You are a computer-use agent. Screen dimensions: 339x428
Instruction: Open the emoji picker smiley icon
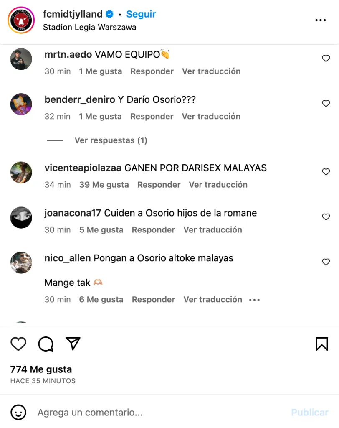coord(18,412)
